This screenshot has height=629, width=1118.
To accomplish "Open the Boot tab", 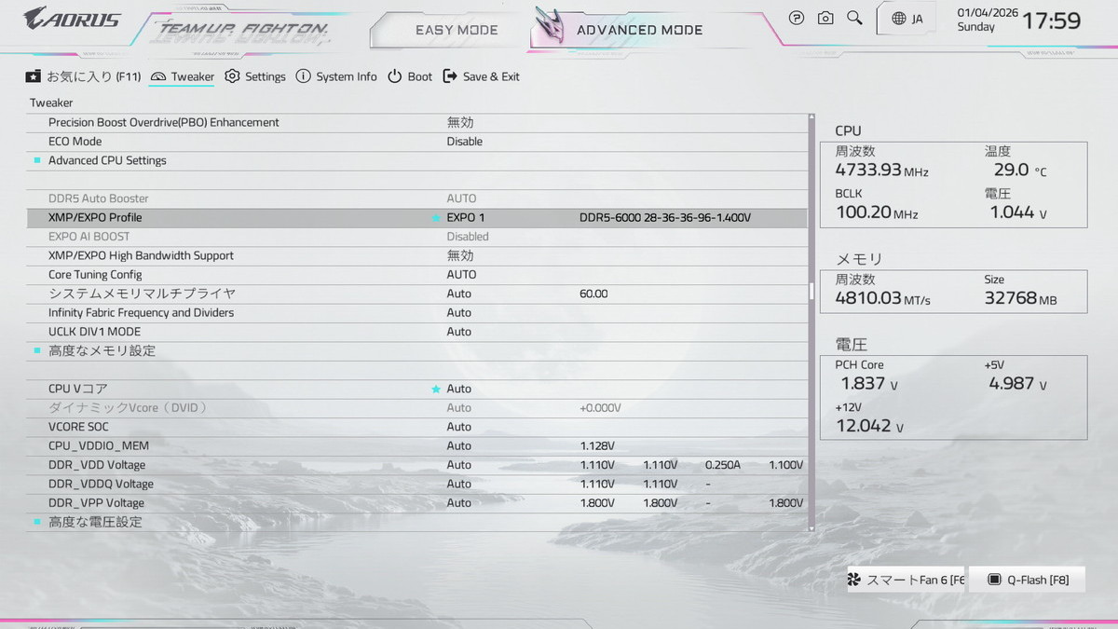I will (x=410, y=76).
